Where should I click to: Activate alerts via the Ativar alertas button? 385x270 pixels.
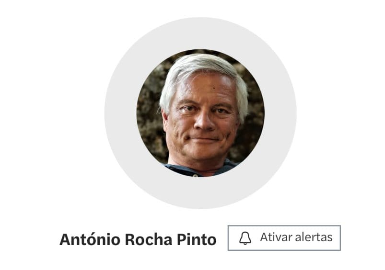pos(284,238)
